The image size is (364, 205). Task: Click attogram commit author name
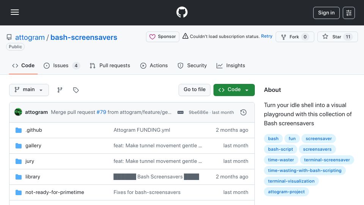click(x=36, y=112)
